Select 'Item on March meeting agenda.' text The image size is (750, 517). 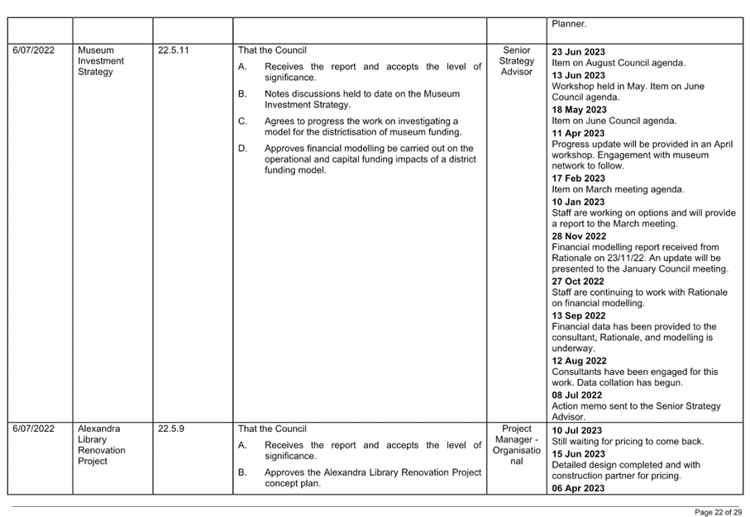pyautogui.click(x=618, y=189)
